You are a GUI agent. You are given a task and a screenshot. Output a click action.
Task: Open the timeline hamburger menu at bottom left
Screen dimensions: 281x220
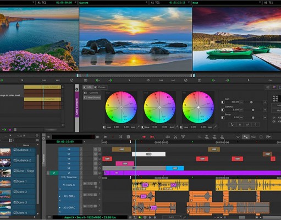tap(49, 217)
